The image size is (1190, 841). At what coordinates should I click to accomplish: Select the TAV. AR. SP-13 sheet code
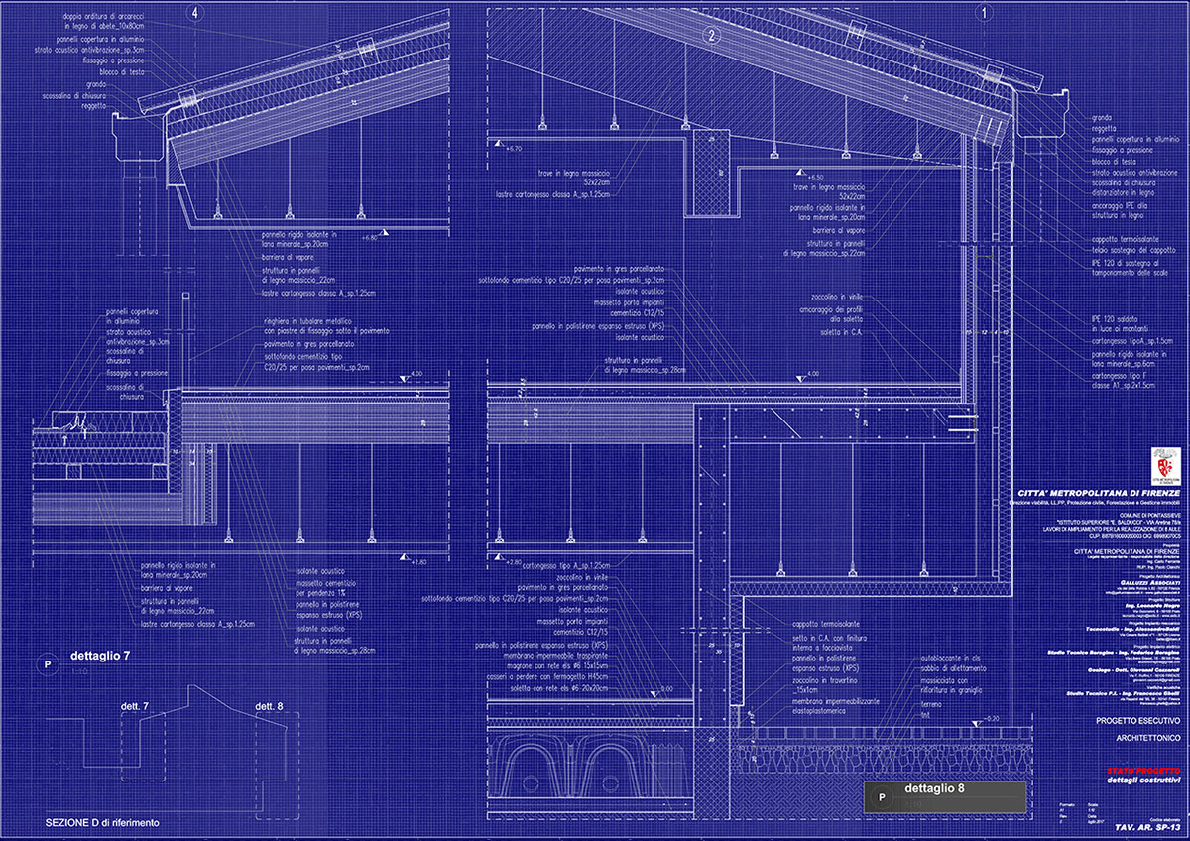1147,825
